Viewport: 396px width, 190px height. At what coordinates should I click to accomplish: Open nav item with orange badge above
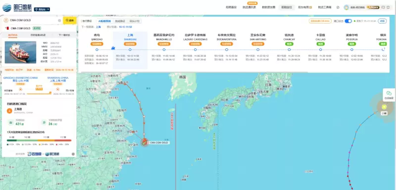coord(249,7)
